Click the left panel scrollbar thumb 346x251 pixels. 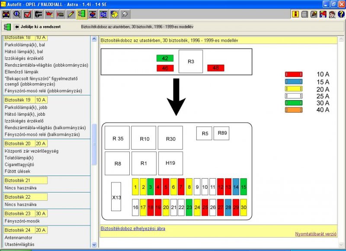click(94, 144)
